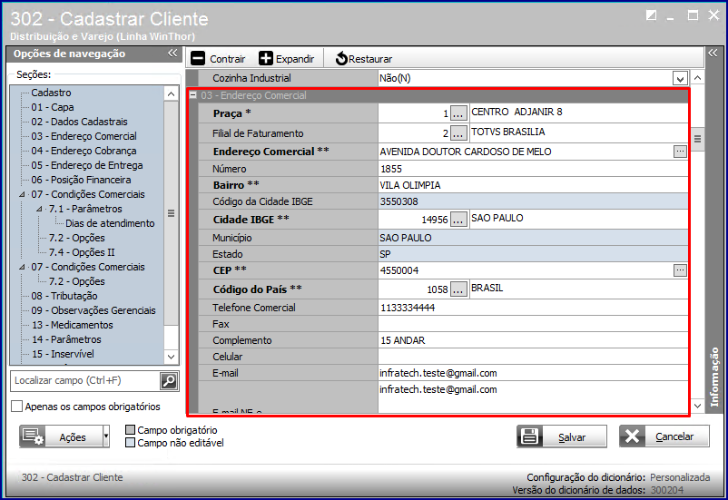Viewport: 728px width, 500px height.
Task: Select 14 - Parâmetros section
Action: [66, 339]
